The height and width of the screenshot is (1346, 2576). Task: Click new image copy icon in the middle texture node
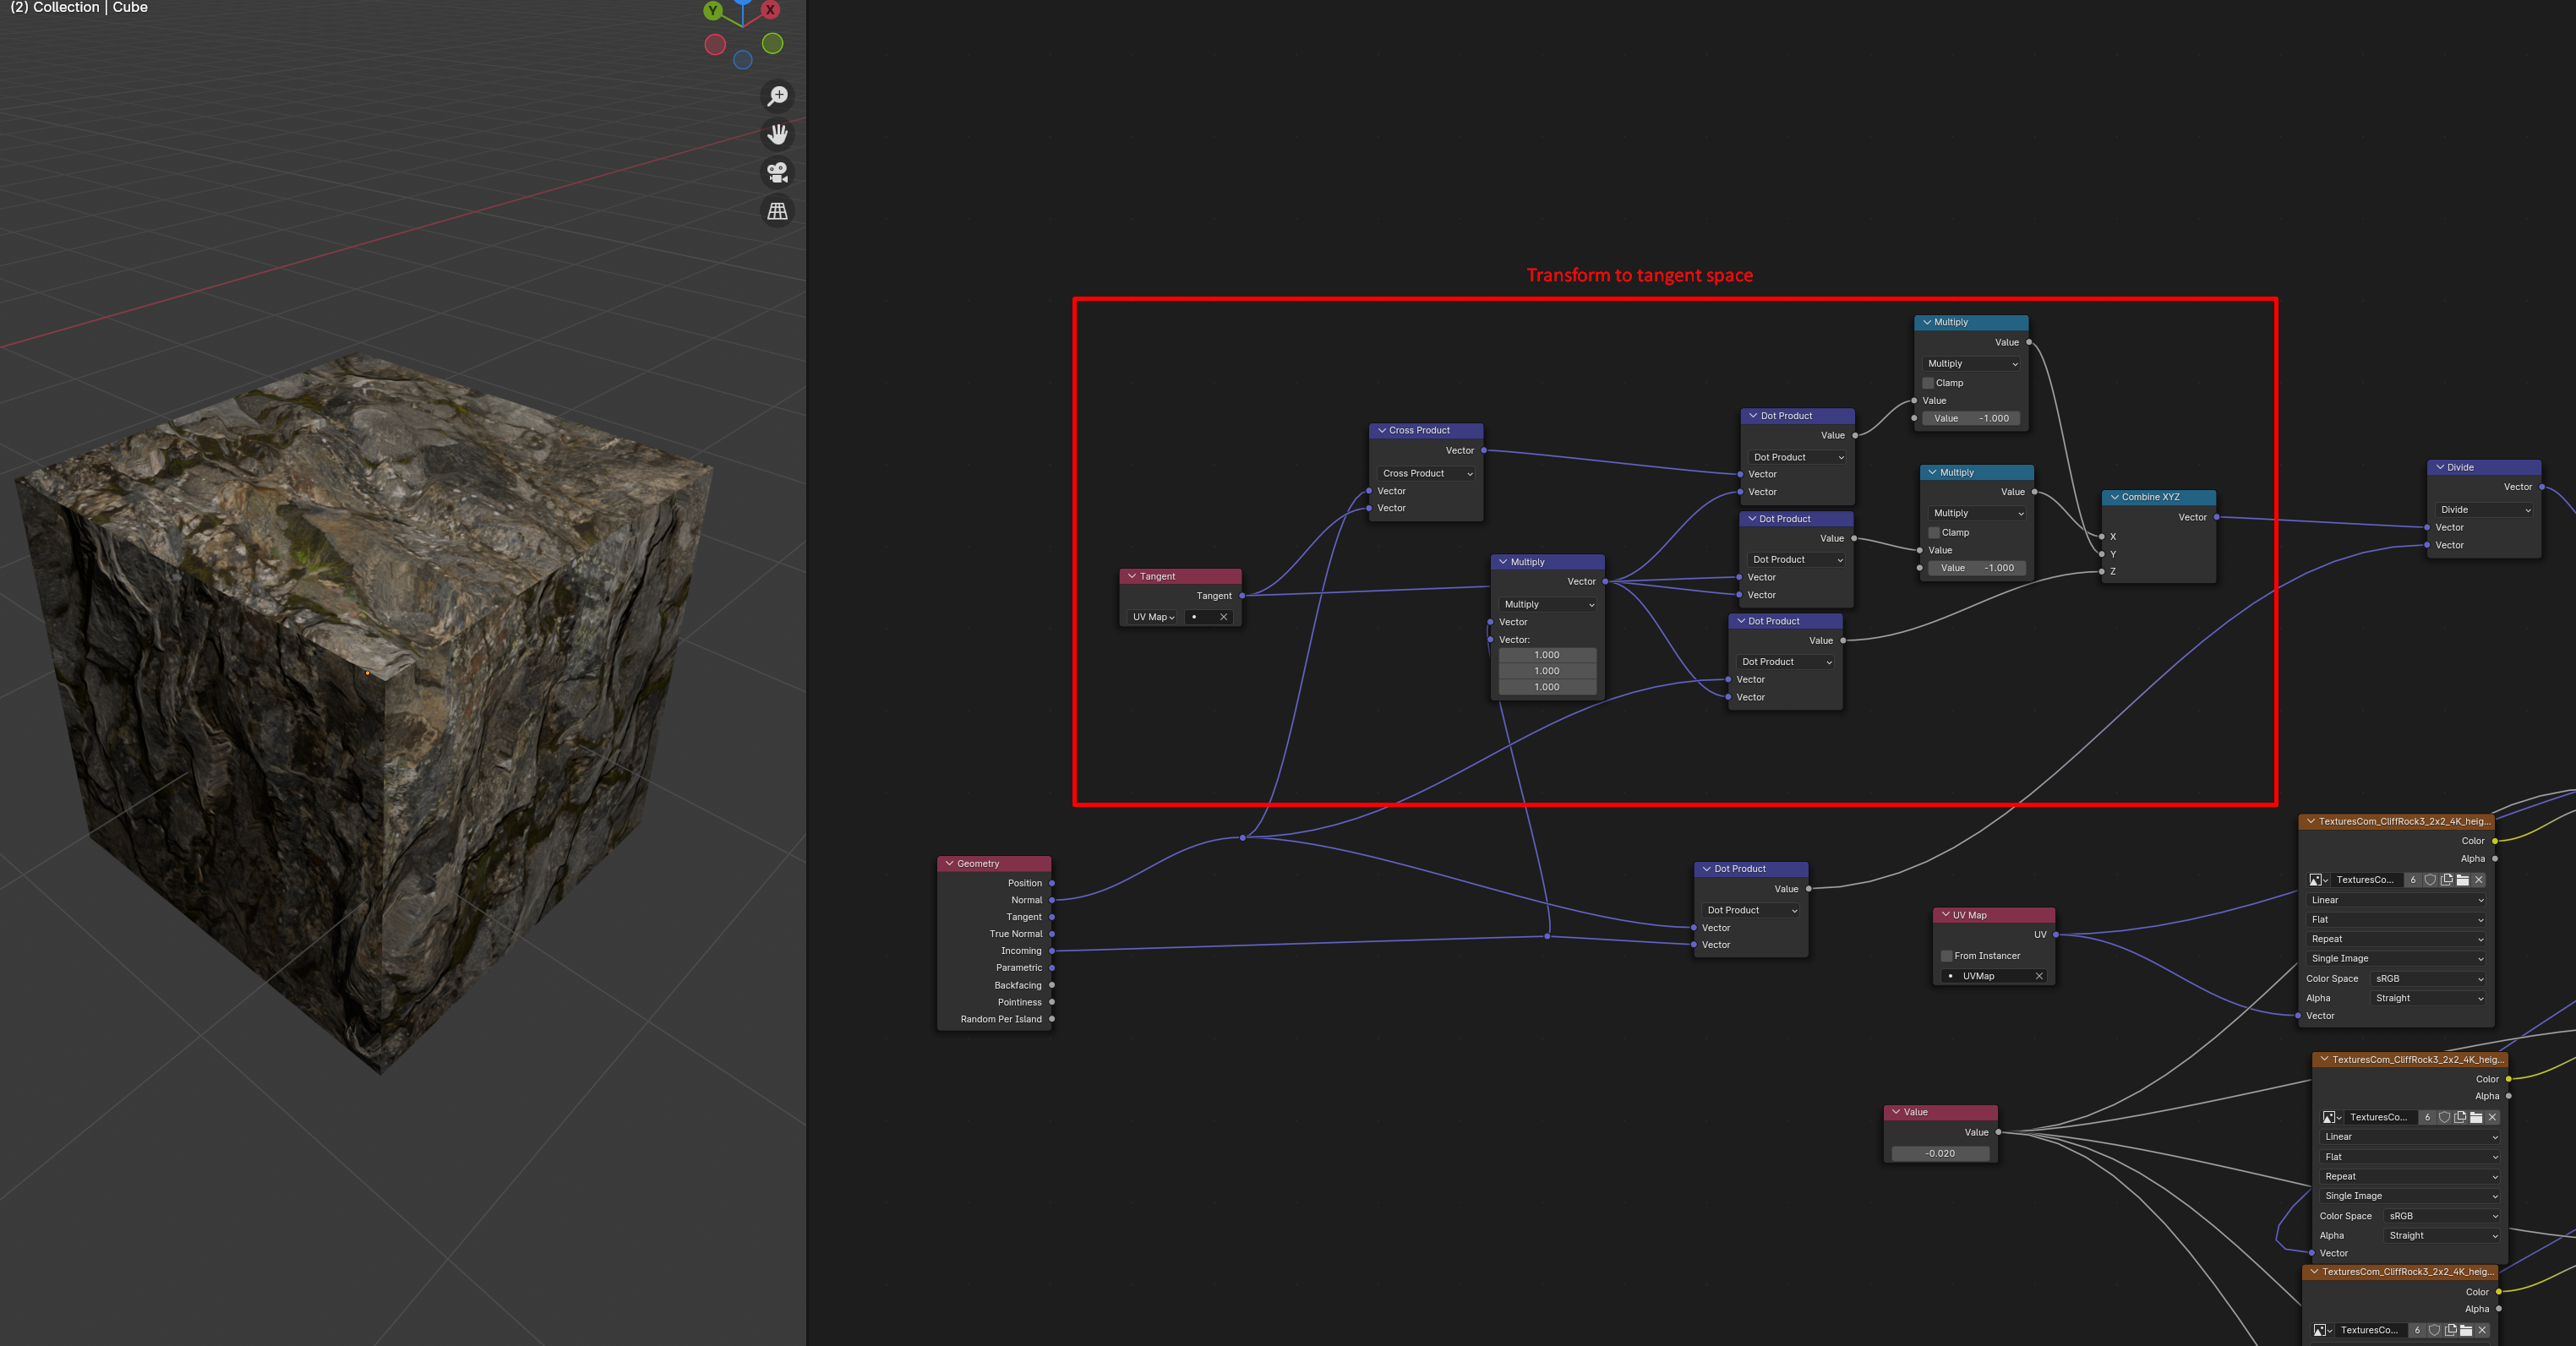click(2460, 1117)
